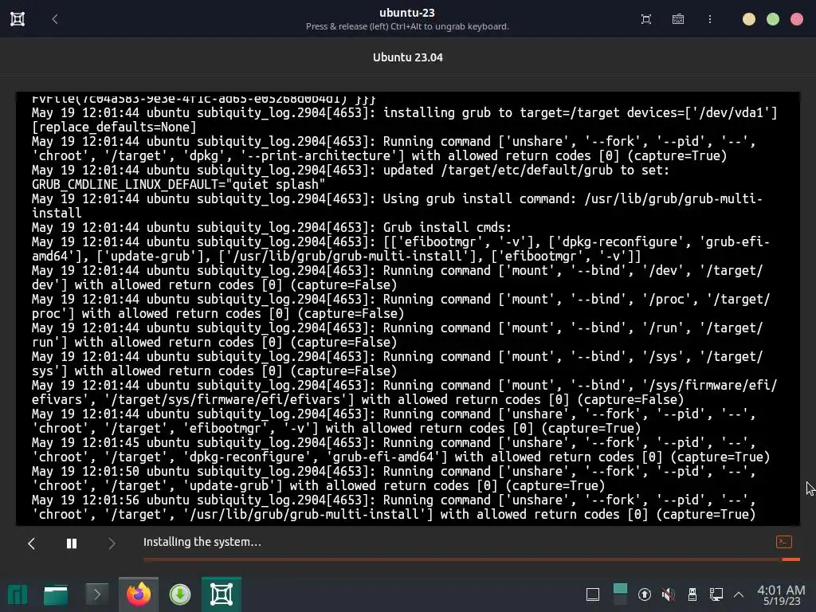Viewport: 816px width, 612px height.
Task: Launch the terminal from the taskbar
Action: (x=96, y=594)
